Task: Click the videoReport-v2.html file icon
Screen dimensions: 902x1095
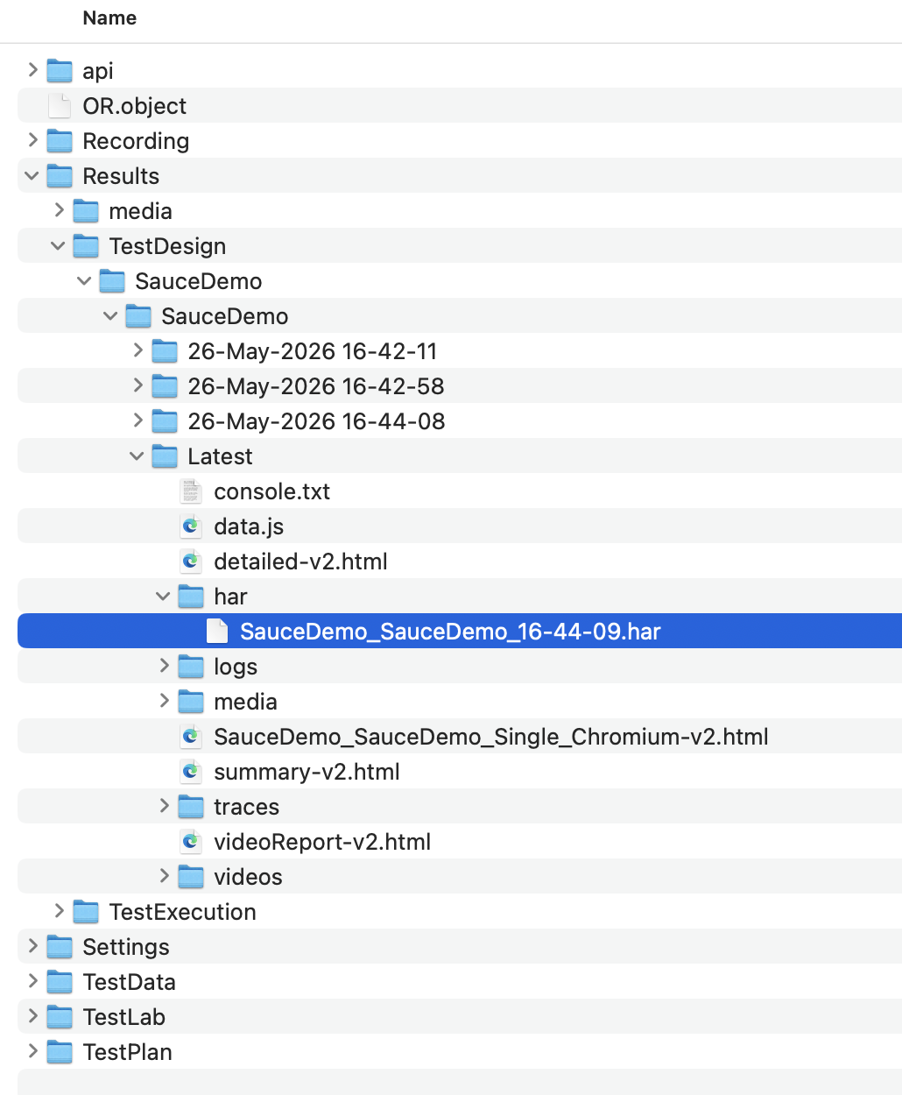Action: tap(191, 842)
